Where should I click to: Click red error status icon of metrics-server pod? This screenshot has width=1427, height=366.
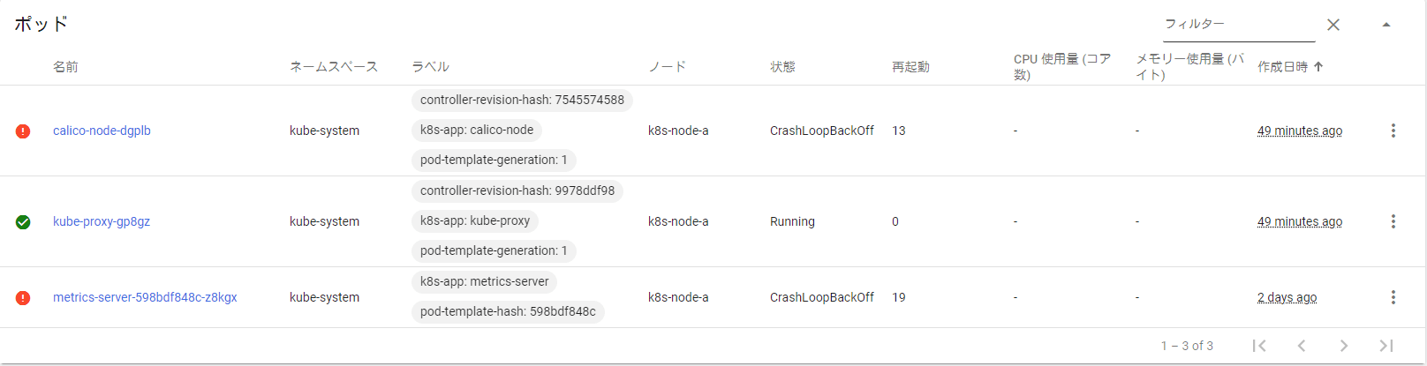(x=23, y=298)
